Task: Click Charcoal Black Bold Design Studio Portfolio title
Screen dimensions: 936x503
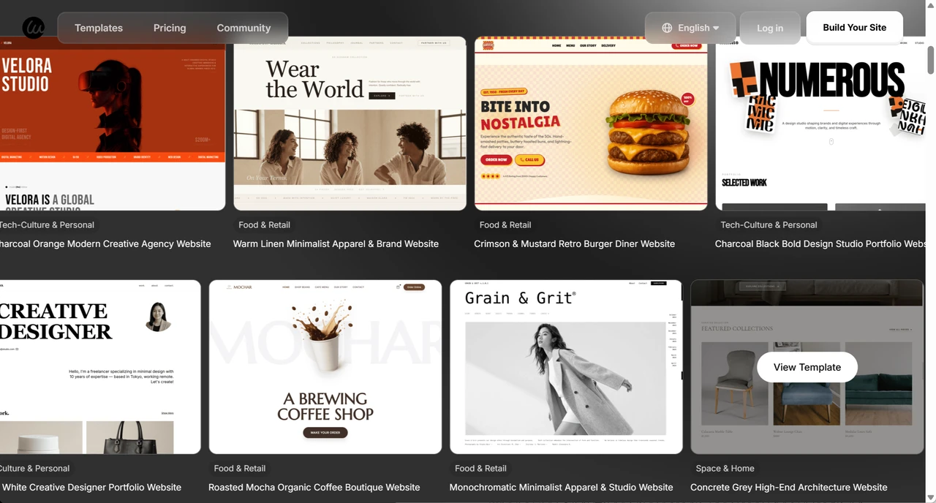Action: [x=820, y=244]
